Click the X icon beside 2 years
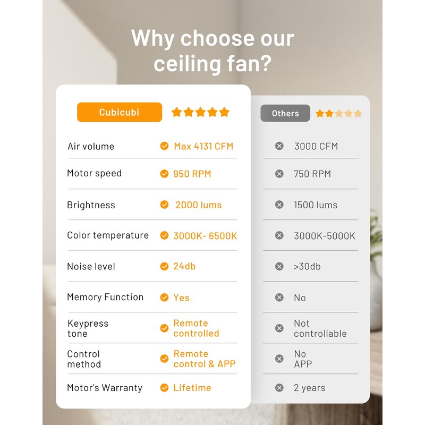The width and height of the screenshot is (425, 425). pos(279,388)
